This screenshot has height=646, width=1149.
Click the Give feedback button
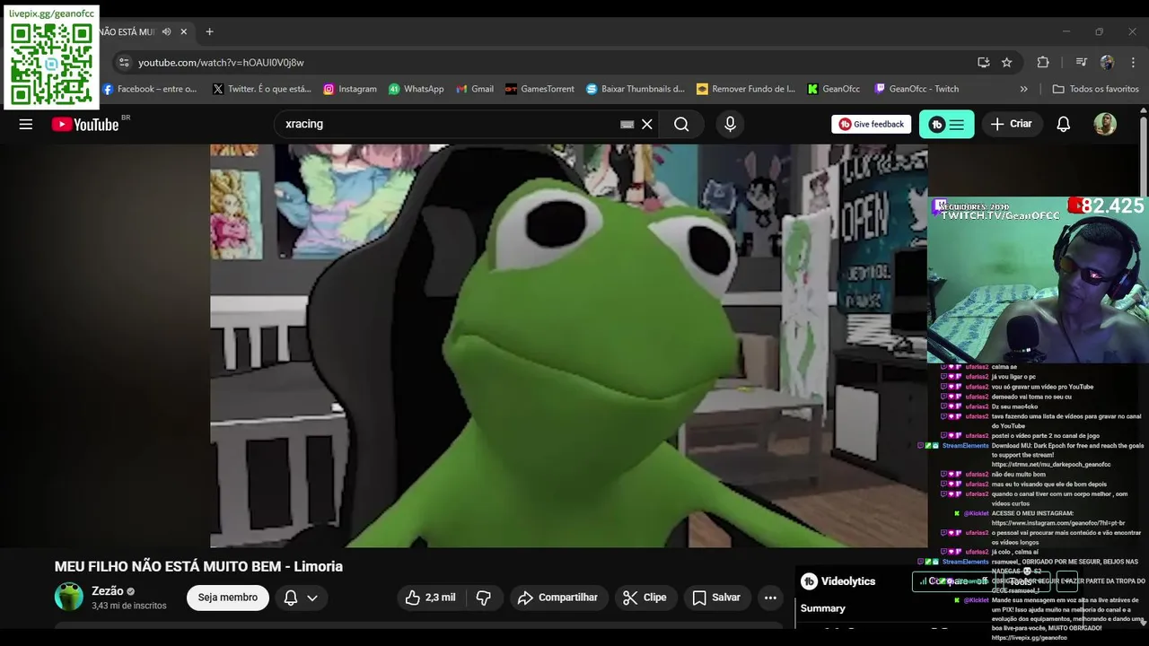point(871,125)
